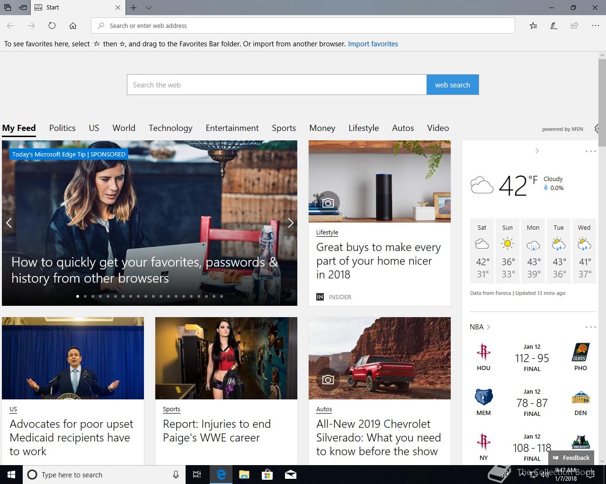Open the Video tab
606x484 pixels.
click(x=438, y=128)
